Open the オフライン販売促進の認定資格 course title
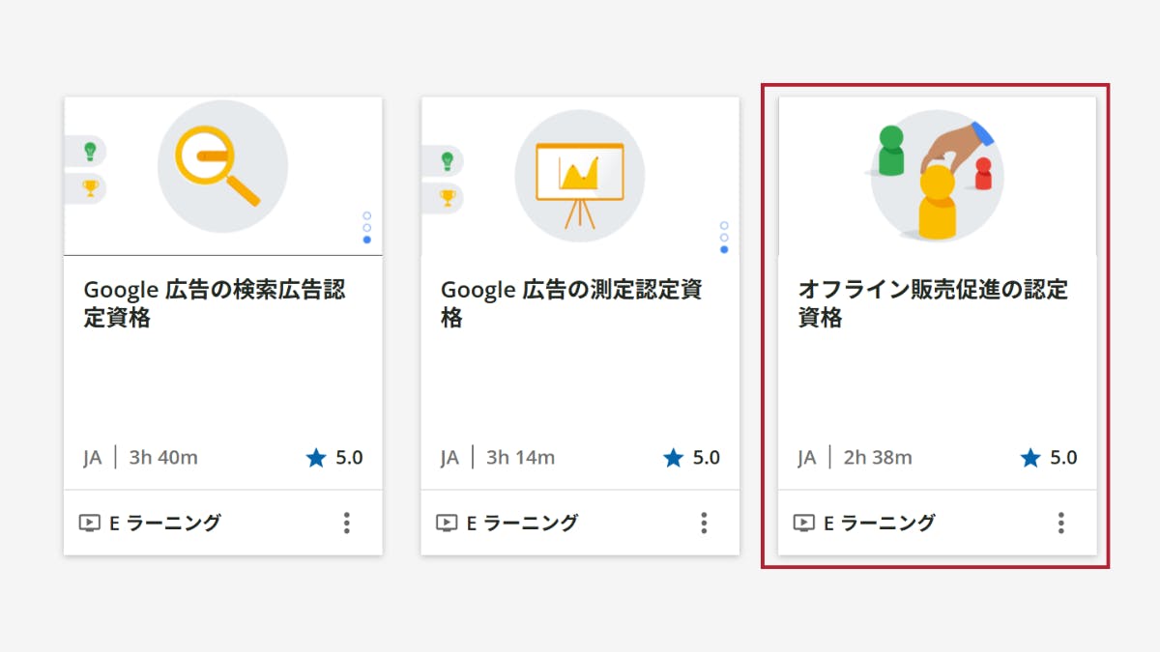The image size is (1160, 652). click(x=933, y=303)
